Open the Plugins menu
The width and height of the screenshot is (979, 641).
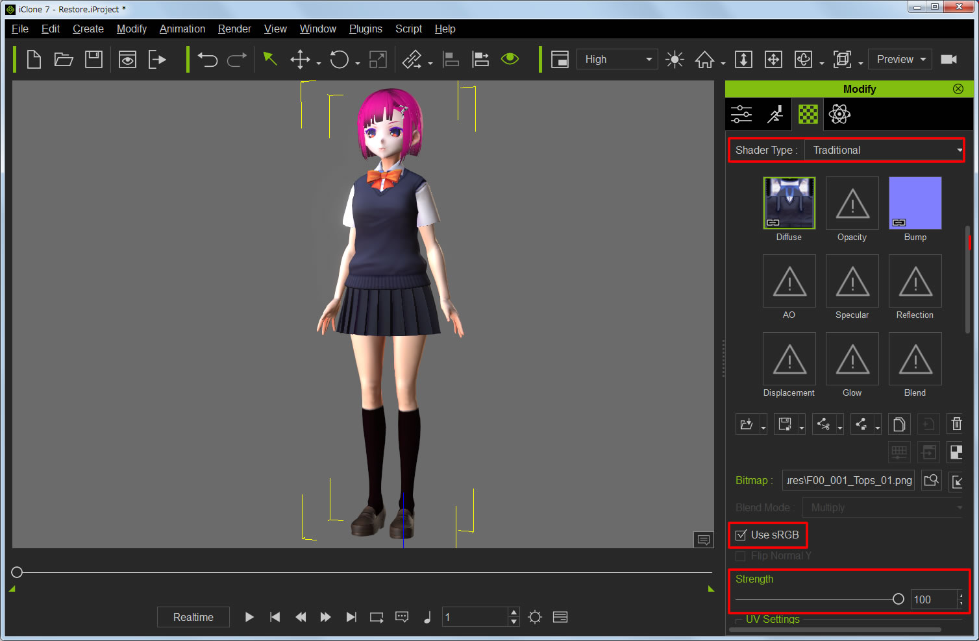pos(366,29)
